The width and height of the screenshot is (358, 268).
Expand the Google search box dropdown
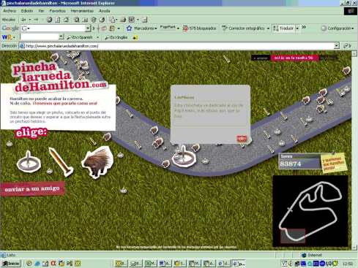(x=88, y=28)
